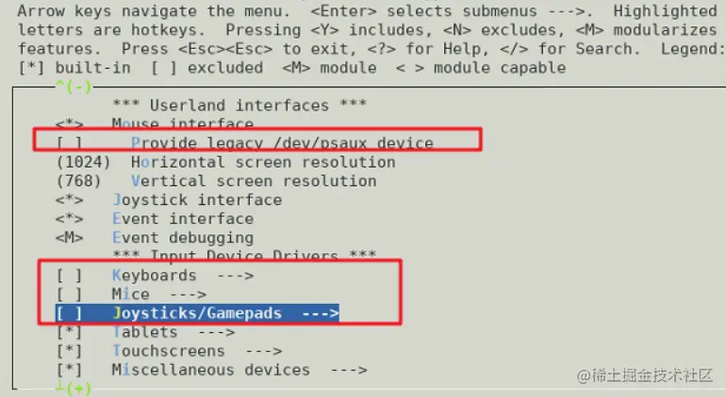
Task: Toggle the Touchscreens built-in checkbox
Action: pyautogui.click(x=69, y=351)
